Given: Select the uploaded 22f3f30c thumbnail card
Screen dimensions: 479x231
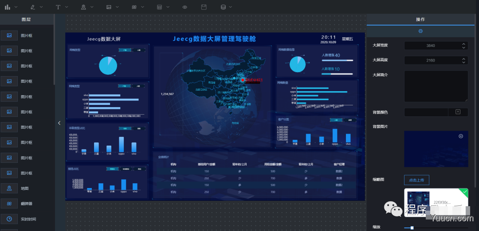Looking at the screenshot, I should pyautogui.click(x=436, y=203).
